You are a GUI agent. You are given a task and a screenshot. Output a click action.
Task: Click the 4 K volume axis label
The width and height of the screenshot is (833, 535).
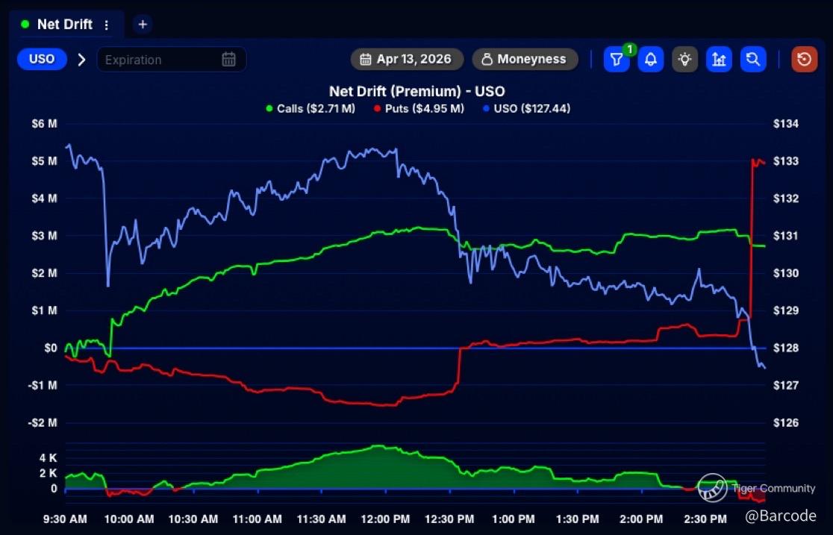click(48, 458)
